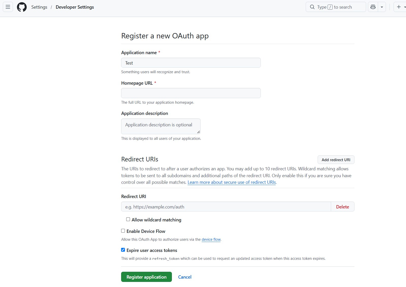The image size is (406, 287).
Task: Click the Type / to search box
Action: click(336, 7)
